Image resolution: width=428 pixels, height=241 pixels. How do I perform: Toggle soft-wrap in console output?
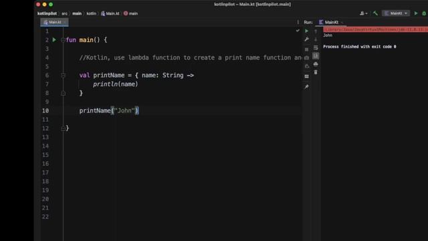pyautogui.click(x=316, y=48)
